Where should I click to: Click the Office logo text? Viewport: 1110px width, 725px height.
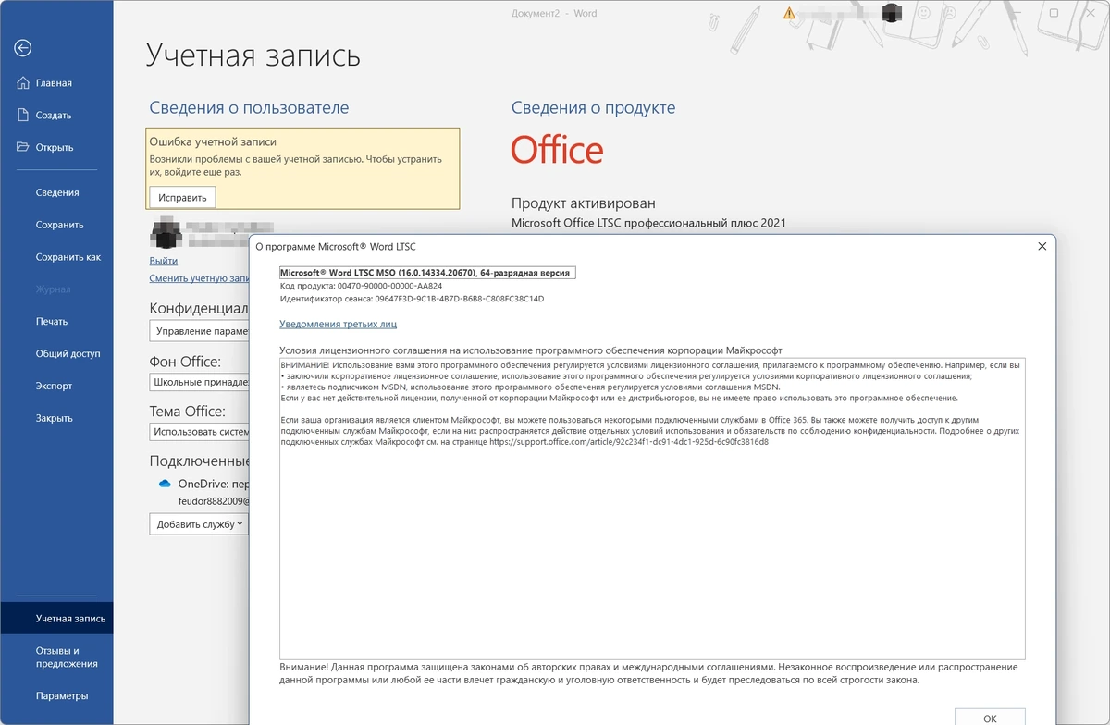click(557, 150)
